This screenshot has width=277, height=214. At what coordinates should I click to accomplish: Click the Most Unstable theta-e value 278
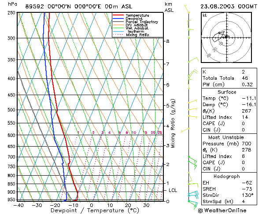click(247, 150)
